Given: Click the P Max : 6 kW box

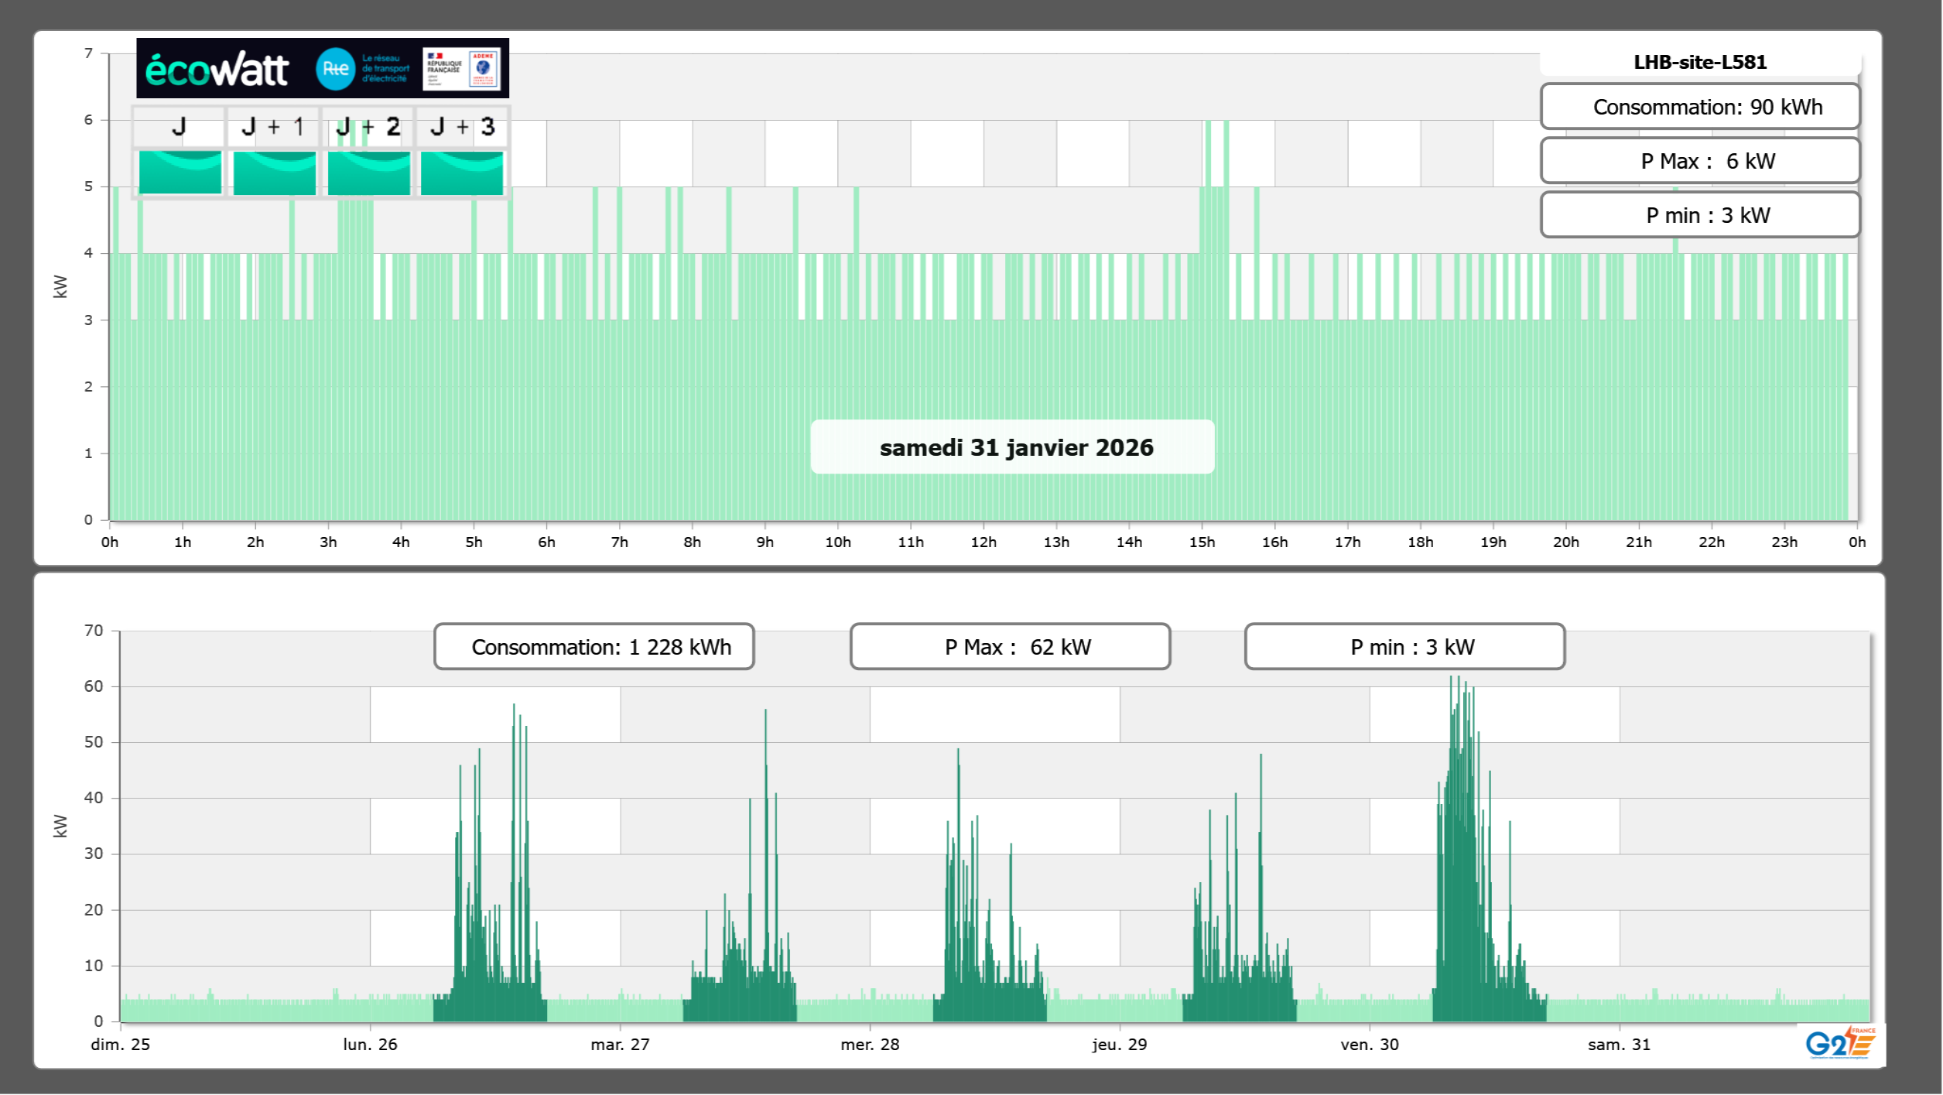Looking at the screenshot, I should pos(1699,161).
